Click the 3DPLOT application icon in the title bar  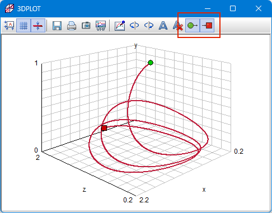10,8
